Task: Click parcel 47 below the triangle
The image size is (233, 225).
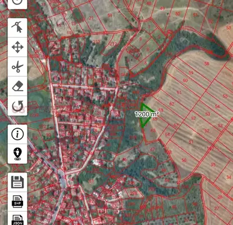Action: click(153, 149)
